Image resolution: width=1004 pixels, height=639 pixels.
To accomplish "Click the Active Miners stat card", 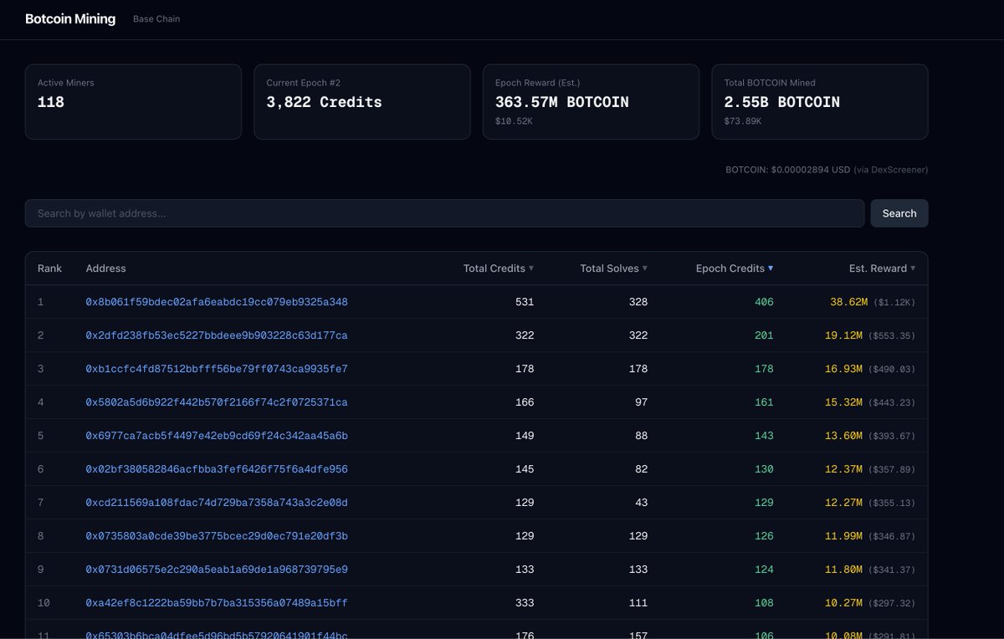I will pos(133,101).
